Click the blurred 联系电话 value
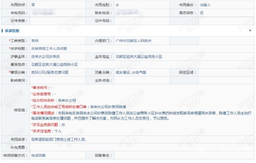 [127, 13]
